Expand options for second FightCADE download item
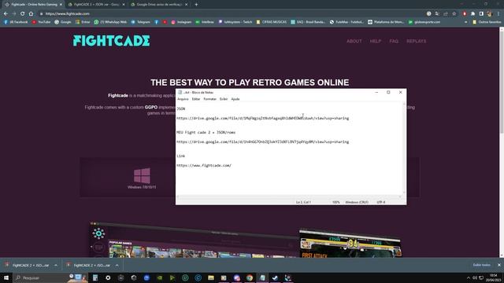This screenshot has width=504, height=283. pos(117,266)
